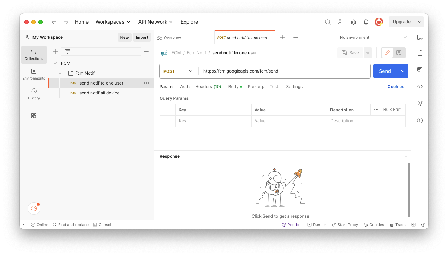The image size is (448, 255).
Task: Collapse the FCM collection
Action: point(55,63)
